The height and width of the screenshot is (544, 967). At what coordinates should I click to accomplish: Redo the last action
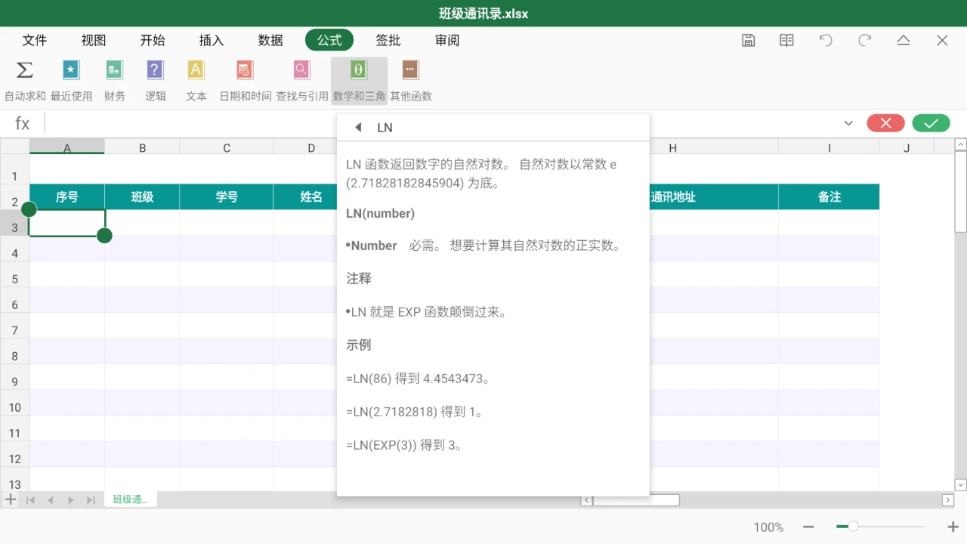(x=865, y=41)
